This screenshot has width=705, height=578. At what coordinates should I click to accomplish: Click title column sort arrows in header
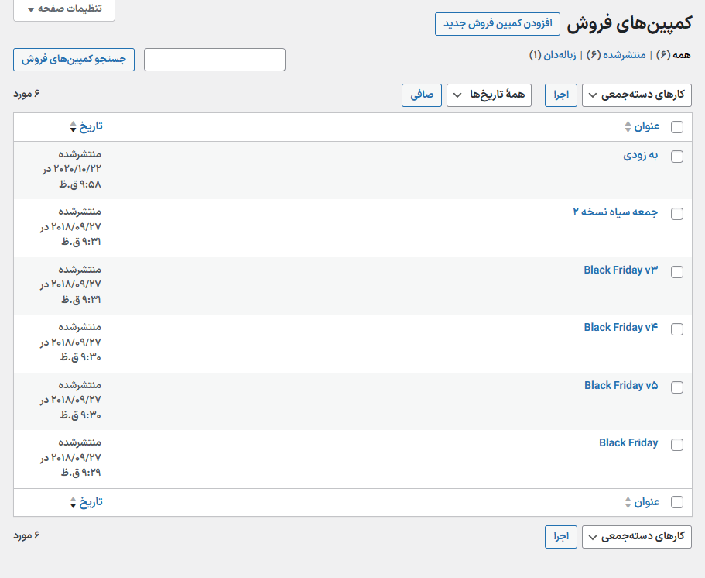pyautogui.click(x=628, y=126)
